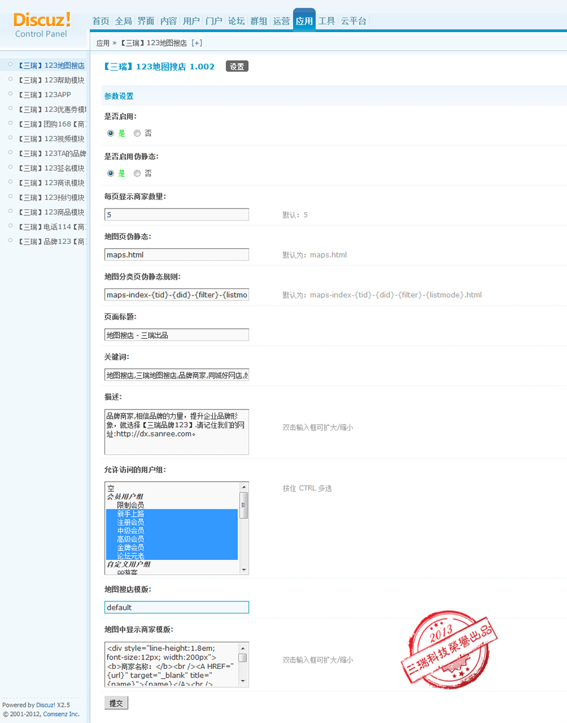Image resolution: width=567 pixels, height=723 pixels.
Task: Select 新手上路 in the user group list
Action: (172, 514)
